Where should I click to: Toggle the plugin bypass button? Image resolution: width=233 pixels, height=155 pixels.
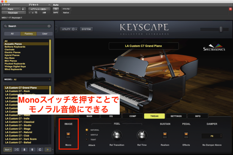click(x=66, y=9)
